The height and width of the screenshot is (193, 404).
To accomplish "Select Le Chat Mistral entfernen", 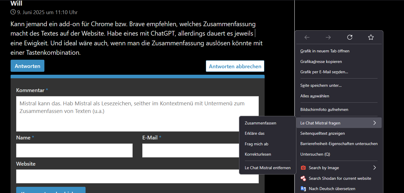I will [x=268, y=168].
